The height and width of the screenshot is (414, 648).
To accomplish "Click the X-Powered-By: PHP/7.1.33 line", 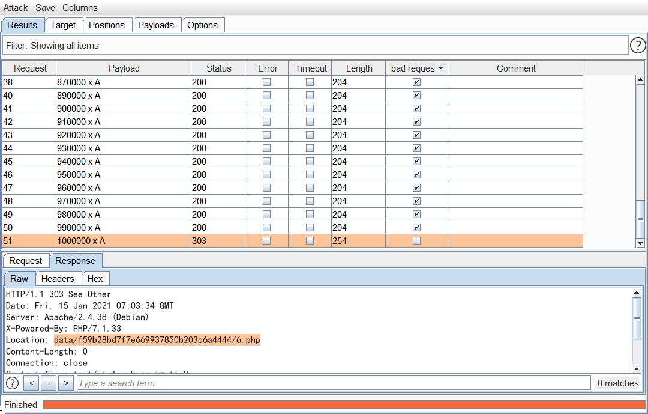I will tap(63, 329).
